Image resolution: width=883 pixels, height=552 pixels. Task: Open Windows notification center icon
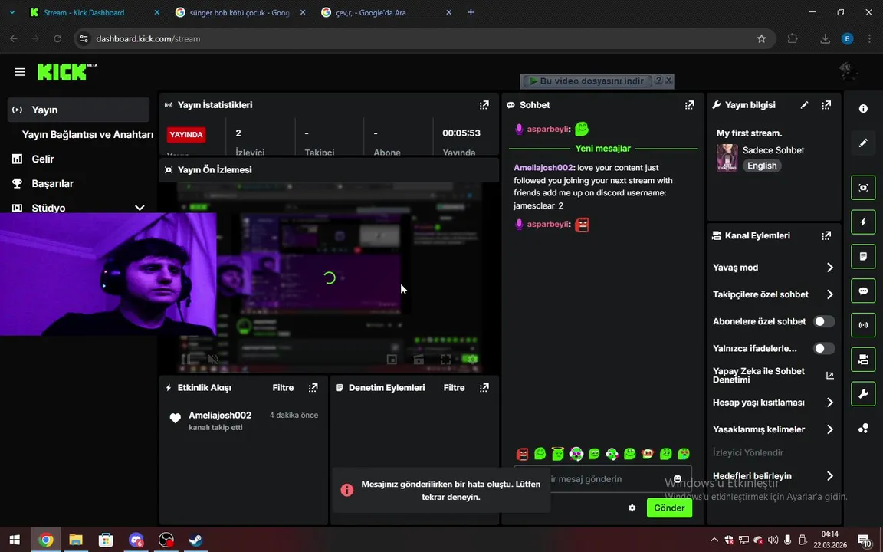(865, 540)
